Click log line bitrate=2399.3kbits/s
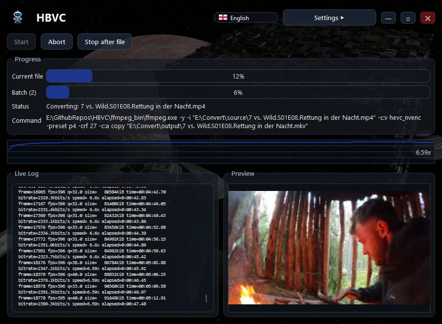The height and width of the screenshot is (324, 442). coord(83,304)
